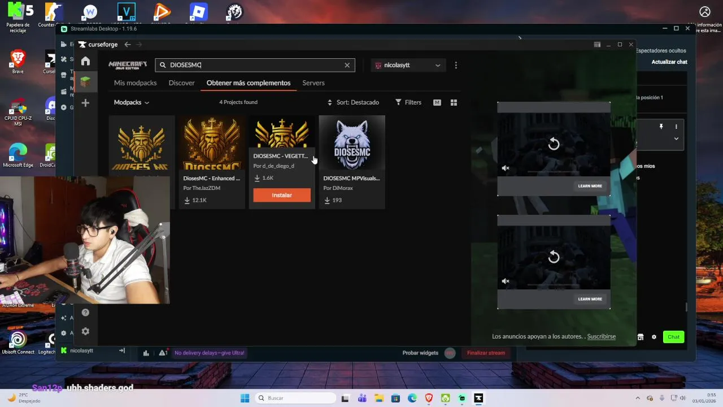
Task: Open Streamlabs notifications warning icon
Action: pyautogui.click(x=163, y=353)
